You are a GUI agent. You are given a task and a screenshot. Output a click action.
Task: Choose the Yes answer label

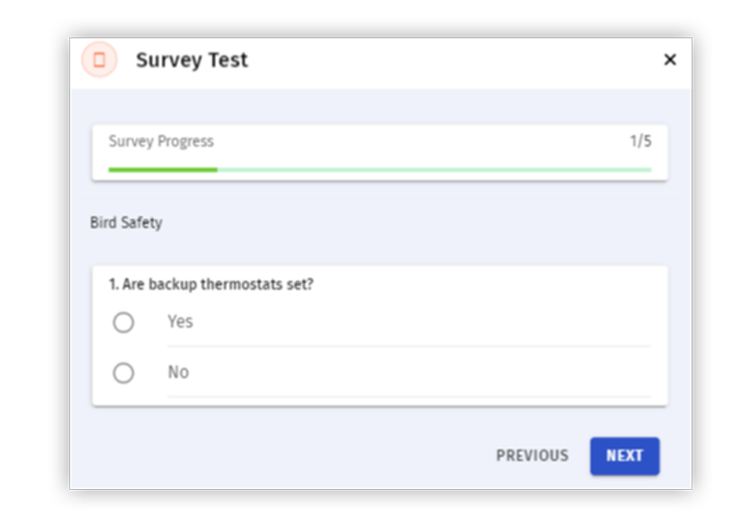click(180, 322)
